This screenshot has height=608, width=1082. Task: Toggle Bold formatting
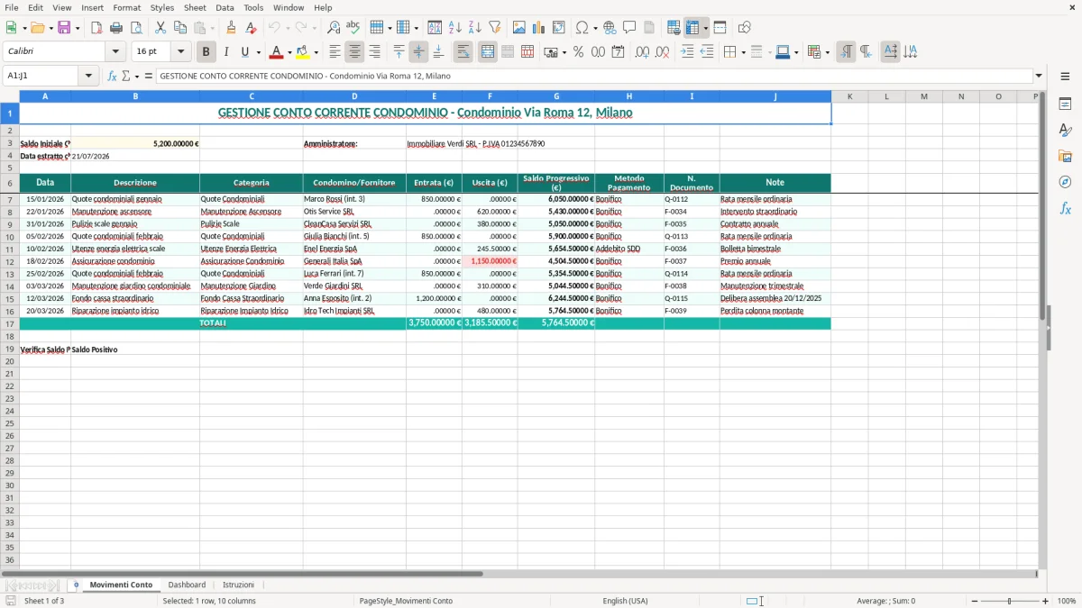(206, 52)
